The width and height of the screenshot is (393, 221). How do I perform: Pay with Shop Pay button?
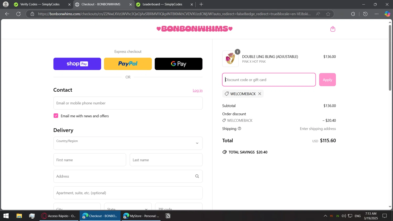pyautogui.click(x=77, y=64)
